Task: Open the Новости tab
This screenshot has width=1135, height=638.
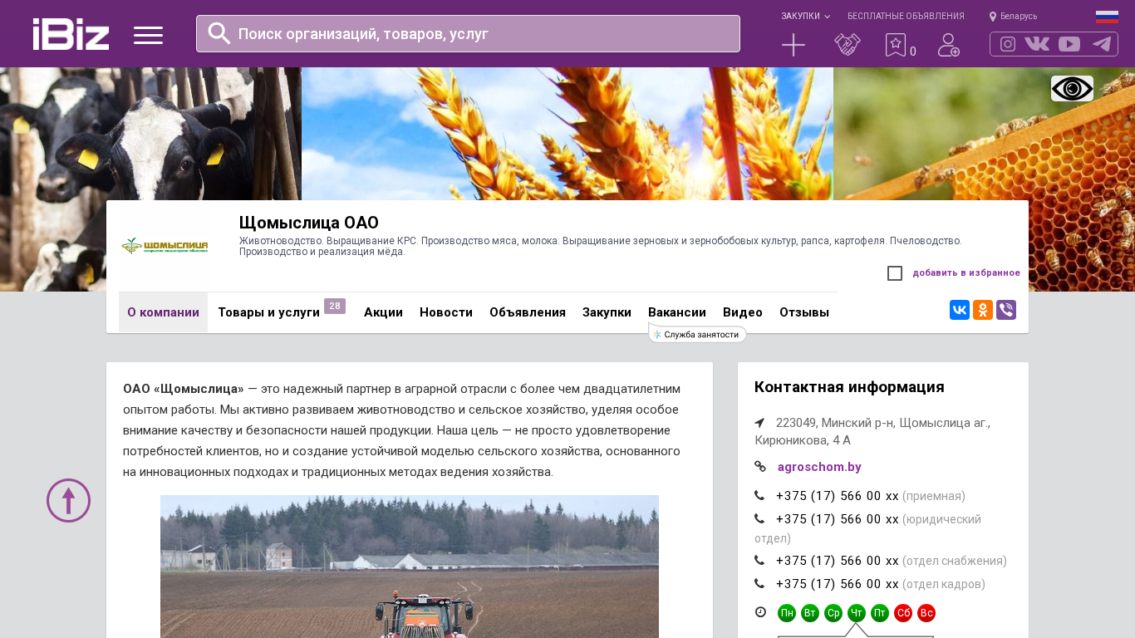Action: 446,312
